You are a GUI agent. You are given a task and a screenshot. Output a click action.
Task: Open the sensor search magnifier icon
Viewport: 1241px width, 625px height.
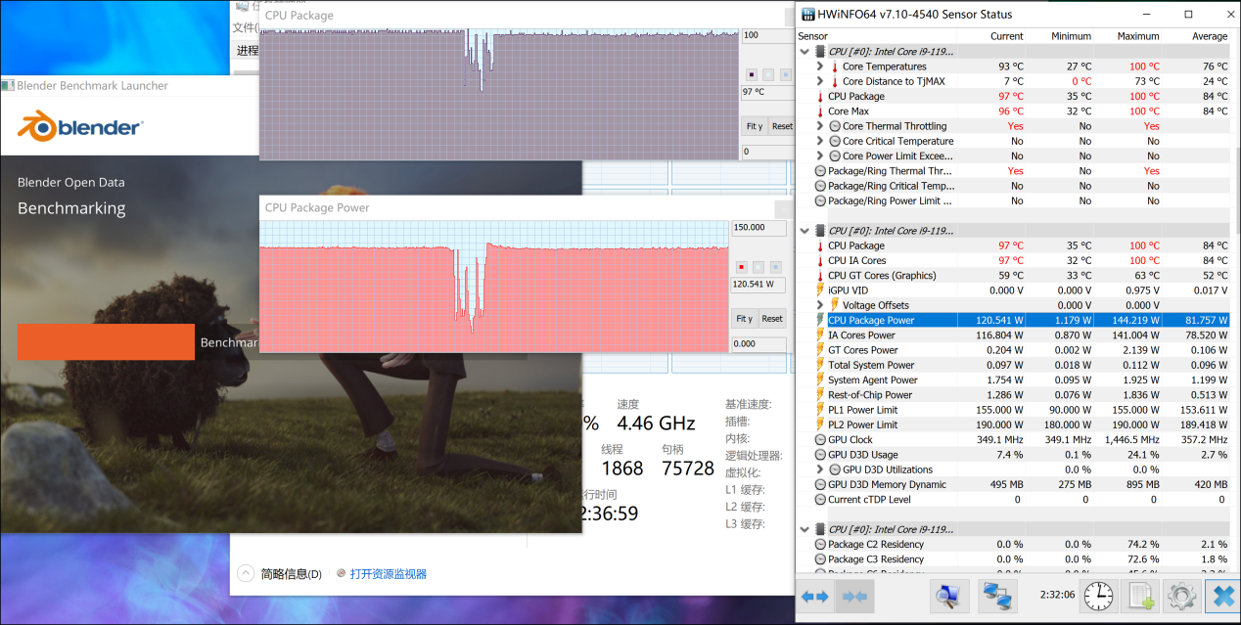point(948,596)
